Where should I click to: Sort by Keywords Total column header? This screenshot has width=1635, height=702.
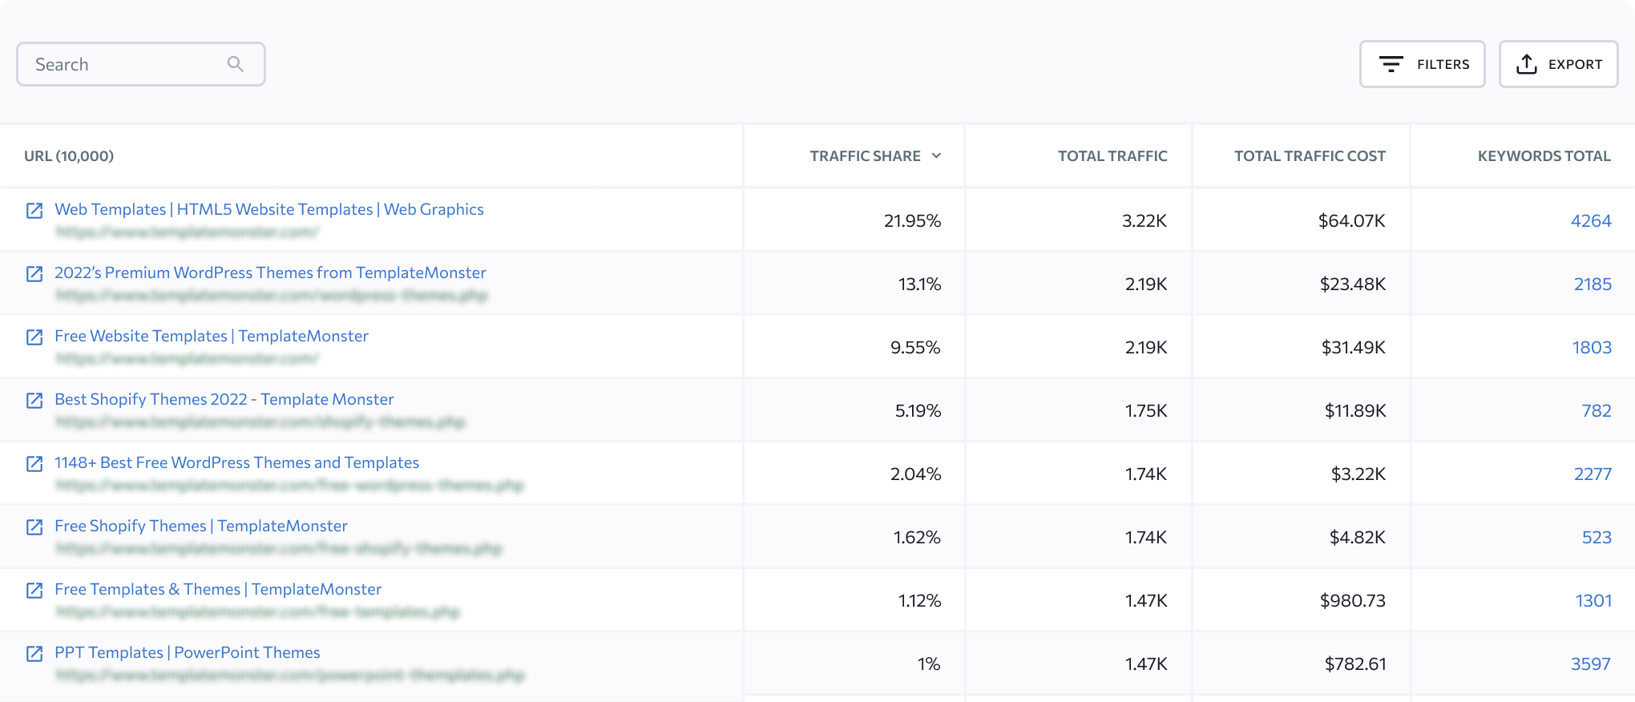[1544, 155]
